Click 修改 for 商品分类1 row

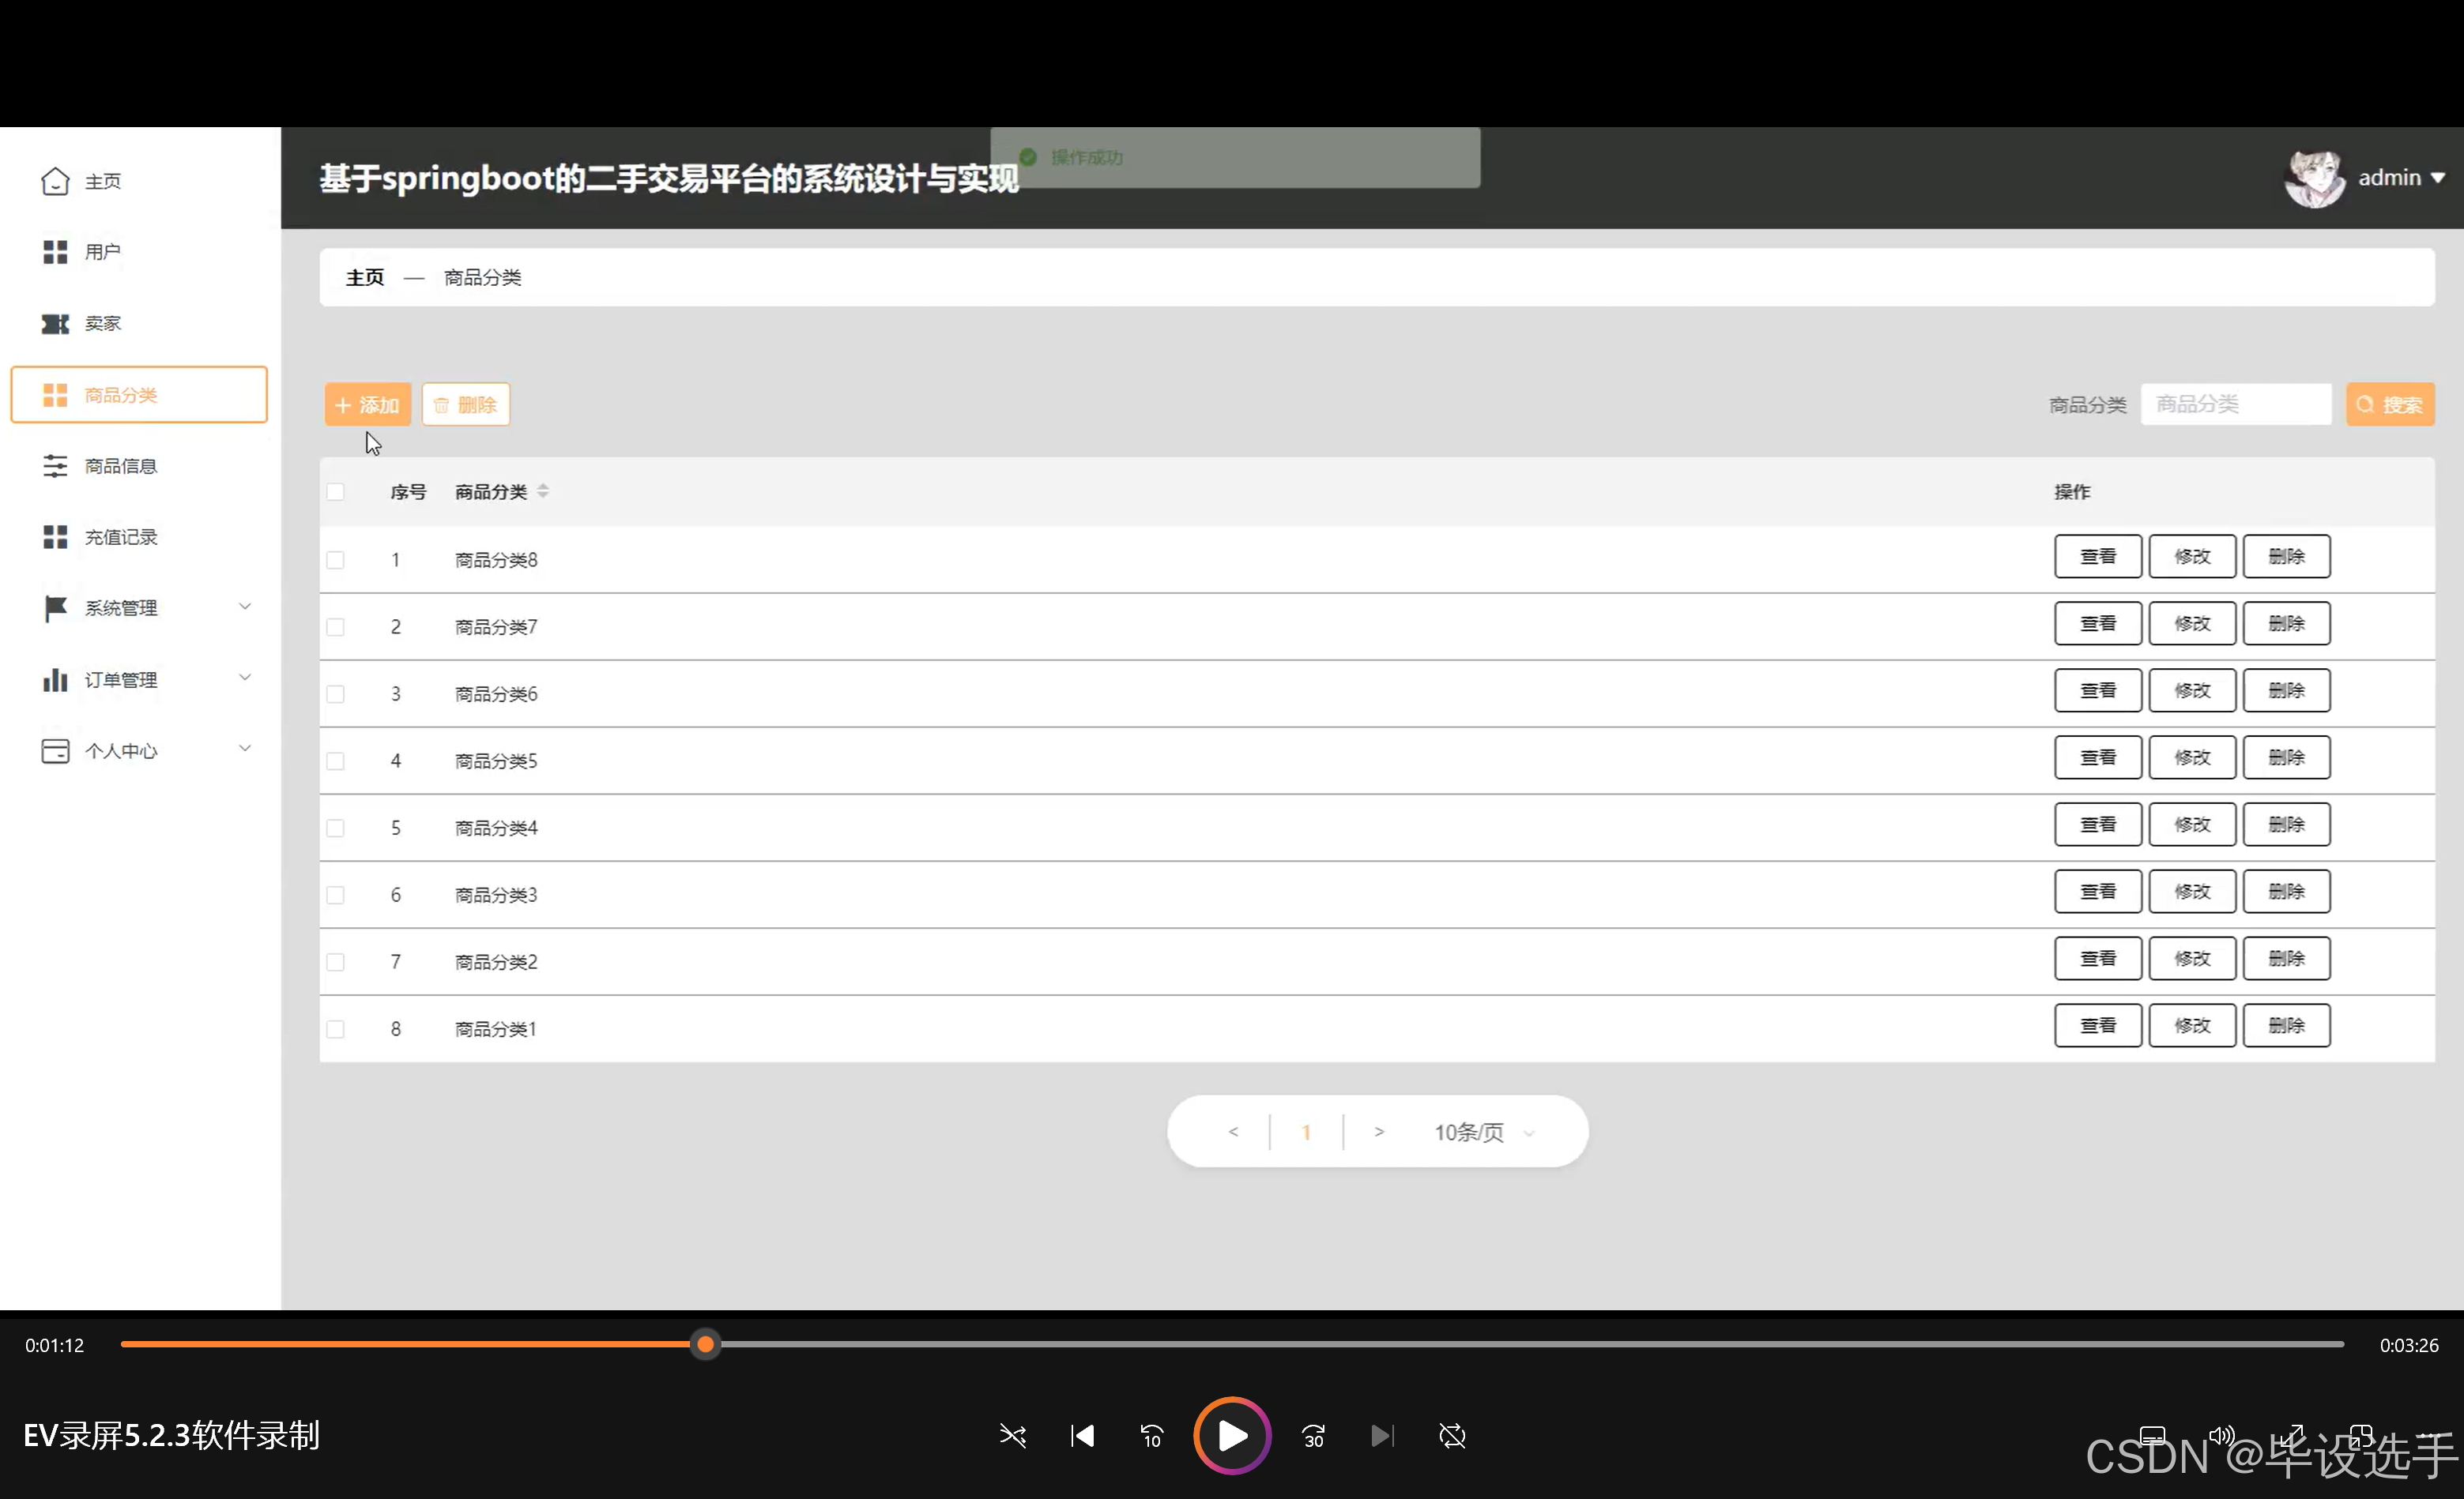2192,1025
